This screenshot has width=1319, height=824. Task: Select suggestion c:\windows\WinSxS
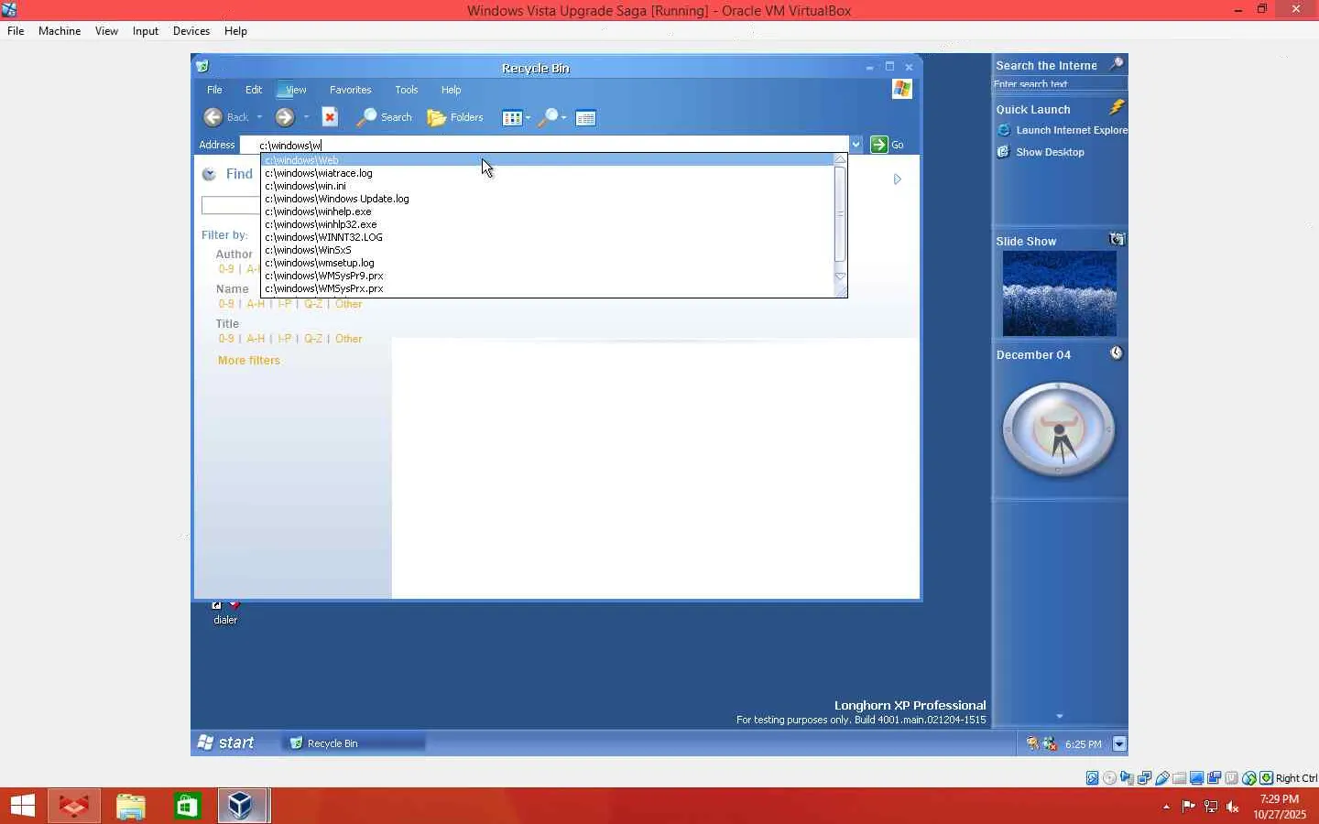(x=548, y=250)
